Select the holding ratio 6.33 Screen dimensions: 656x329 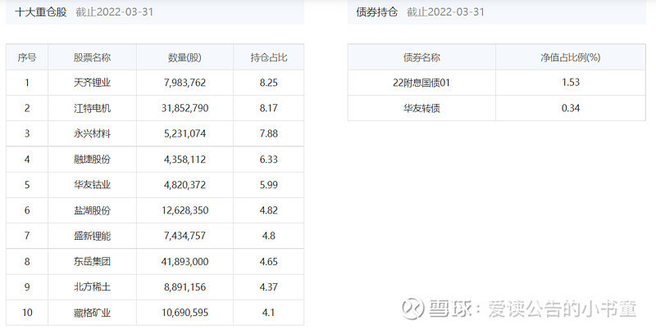pyautogui.click(x=269, y=159)
